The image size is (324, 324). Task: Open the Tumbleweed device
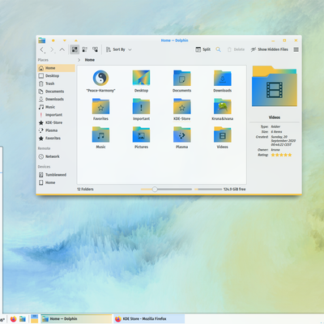pyautogui.click(x=56, y=175)
